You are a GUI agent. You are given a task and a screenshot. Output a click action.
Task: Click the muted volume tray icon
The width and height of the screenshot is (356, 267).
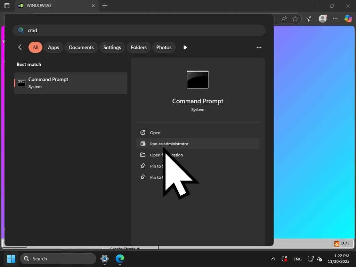tap(319, 259)
